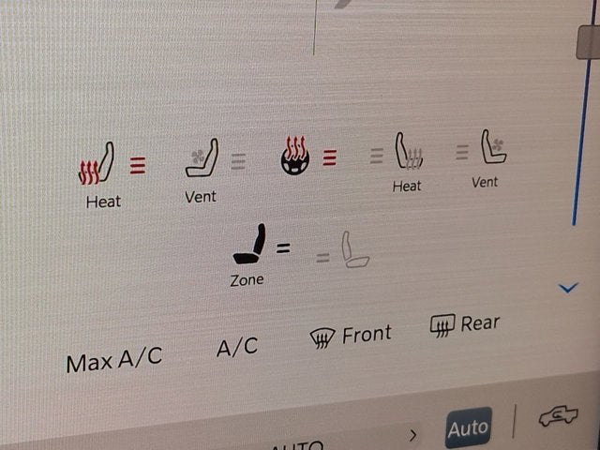600x450 pixels.
Task: Toggle the A/C setting
Action: click(237, 346)
